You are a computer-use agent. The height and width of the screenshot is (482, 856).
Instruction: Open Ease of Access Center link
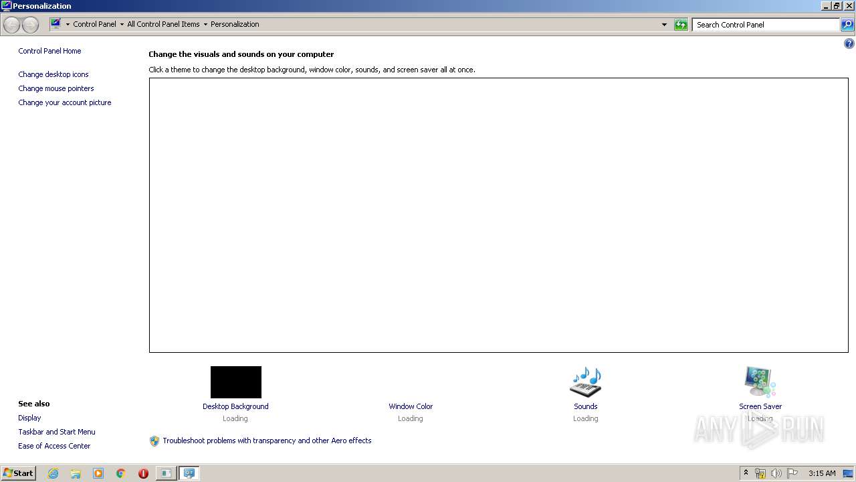tap(54, 446)
